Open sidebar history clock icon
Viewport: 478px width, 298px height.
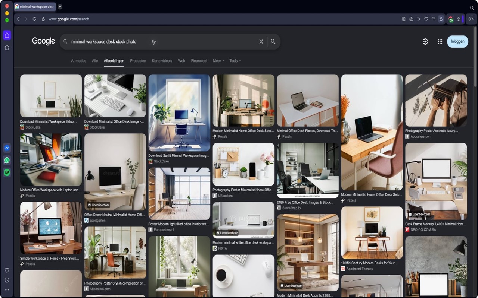tap(7, 280)
